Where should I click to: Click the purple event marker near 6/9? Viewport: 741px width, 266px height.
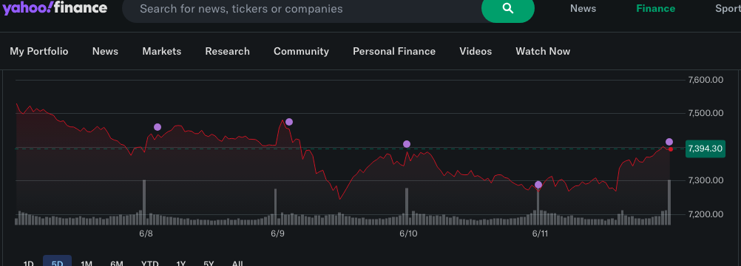point(289,122)
